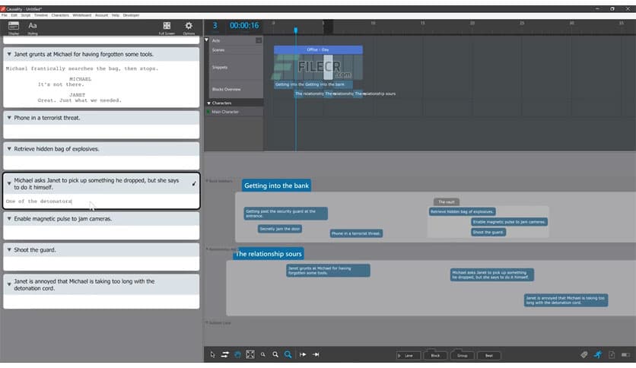Select the arrow pointer tool
Viewport: 636px width, 368px height.
coord(213,354)
